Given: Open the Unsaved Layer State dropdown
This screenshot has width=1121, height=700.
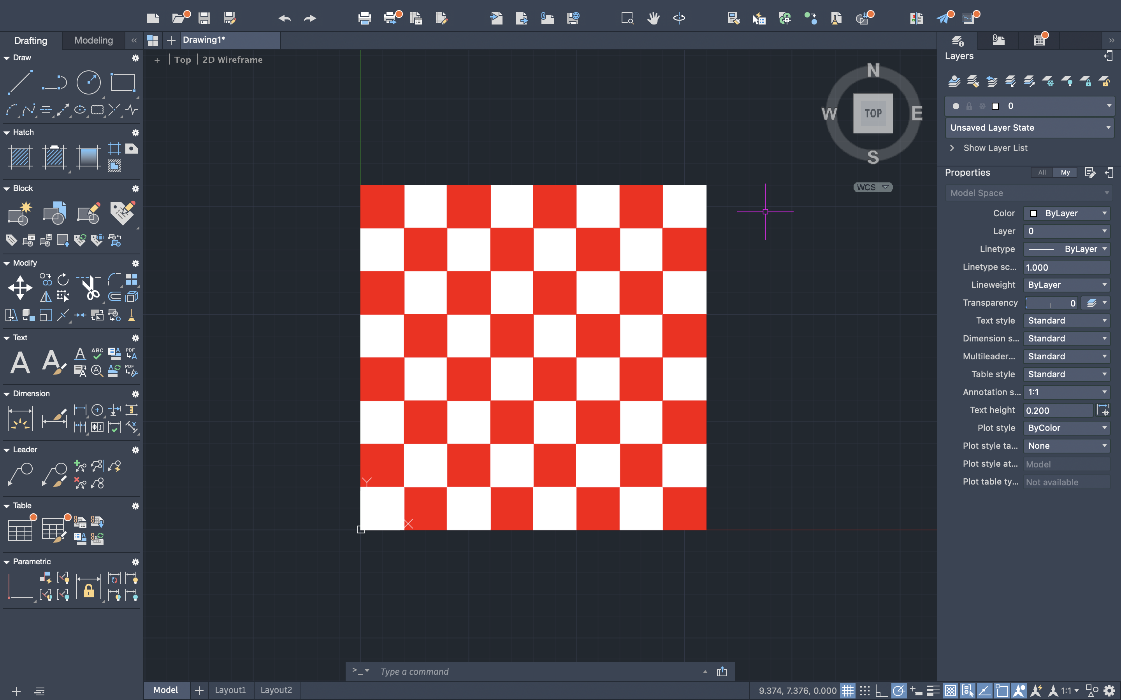Looking at the screenshot, I should tap(1029, 128).
